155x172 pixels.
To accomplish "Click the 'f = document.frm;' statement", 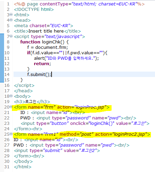I will click(47, 47).
